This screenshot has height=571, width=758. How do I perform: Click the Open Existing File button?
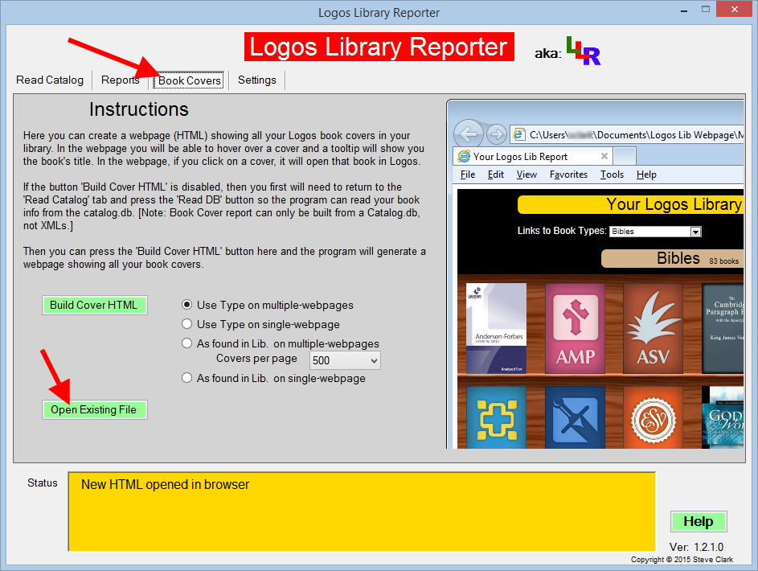[94, 409]
